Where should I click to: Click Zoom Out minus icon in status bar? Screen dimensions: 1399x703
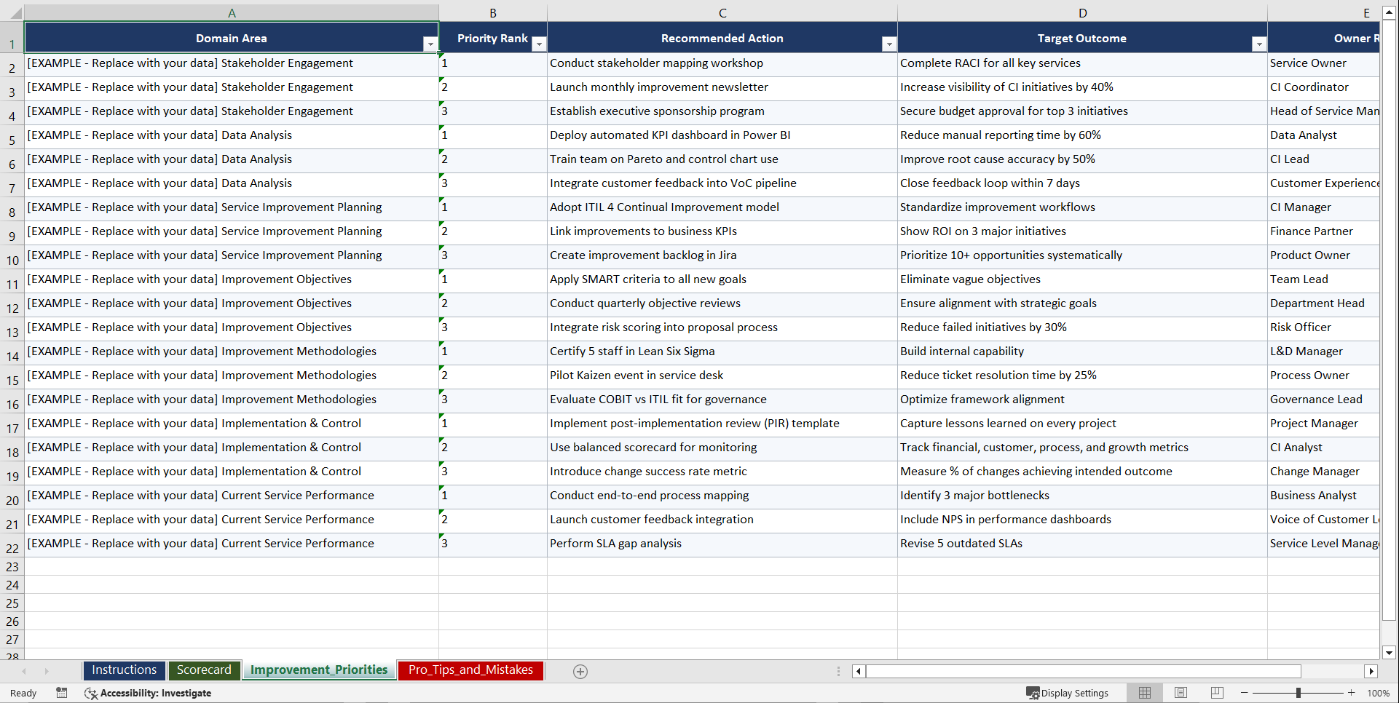pos(1245,693)
